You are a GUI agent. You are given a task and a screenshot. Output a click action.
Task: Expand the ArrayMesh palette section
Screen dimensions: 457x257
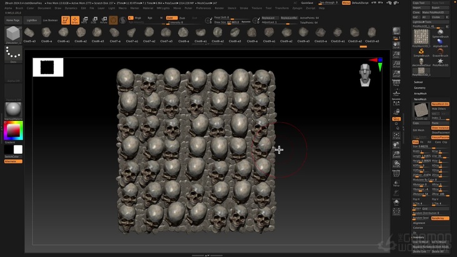pyautogui.click(x=420, y=94)
